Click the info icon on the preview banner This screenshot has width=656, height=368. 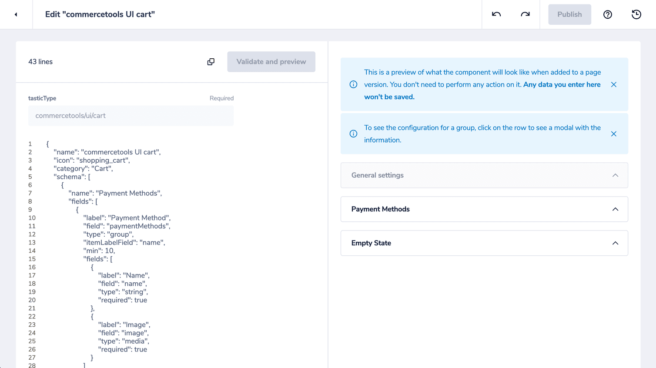tap(353, 84)
